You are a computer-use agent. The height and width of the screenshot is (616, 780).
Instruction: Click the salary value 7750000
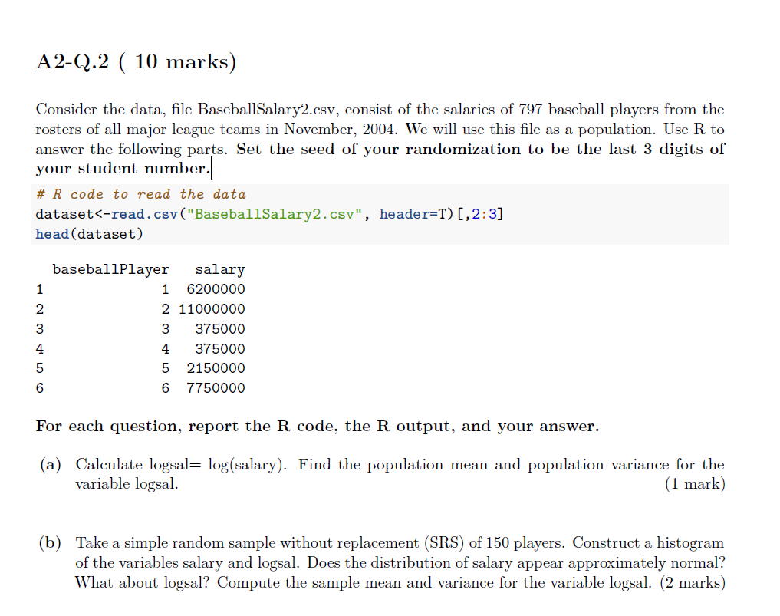coord(216,388)
